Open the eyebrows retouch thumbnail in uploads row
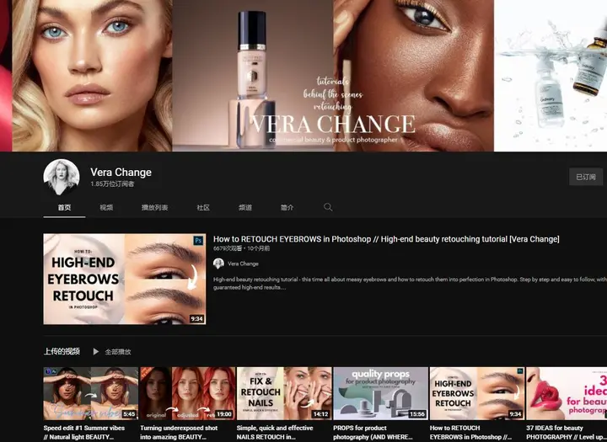This screenshot has height=442, width=607. click(477, 393)
